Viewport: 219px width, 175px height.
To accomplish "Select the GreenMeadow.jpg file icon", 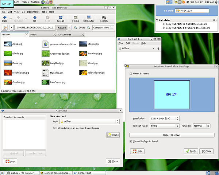I will (x=46, y=54).
